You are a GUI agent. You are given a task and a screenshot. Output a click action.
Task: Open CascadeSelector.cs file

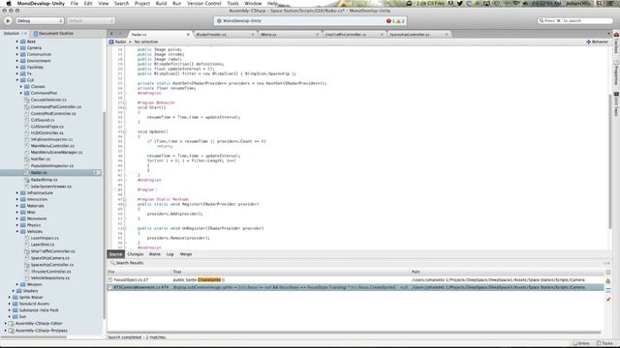click(x=48, y=100)
